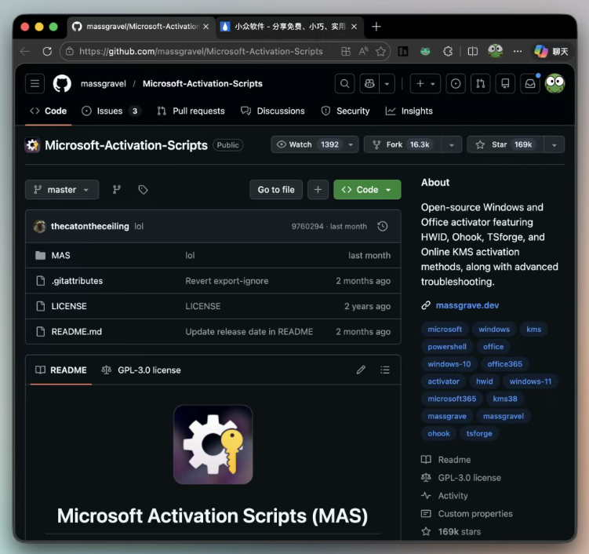Image resolution: width=589 pixels, height=554 pixels.
Task: Edit README using the pencil icon
Action: [x=361, y=370]
